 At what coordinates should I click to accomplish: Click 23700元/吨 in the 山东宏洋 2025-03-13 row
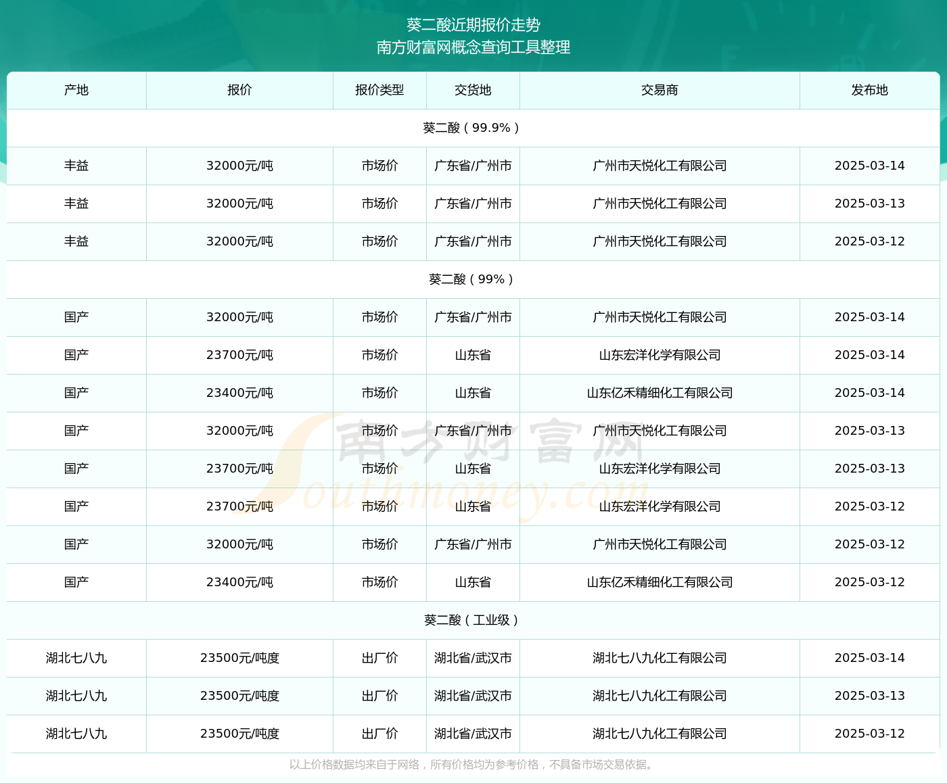(239, 469)
